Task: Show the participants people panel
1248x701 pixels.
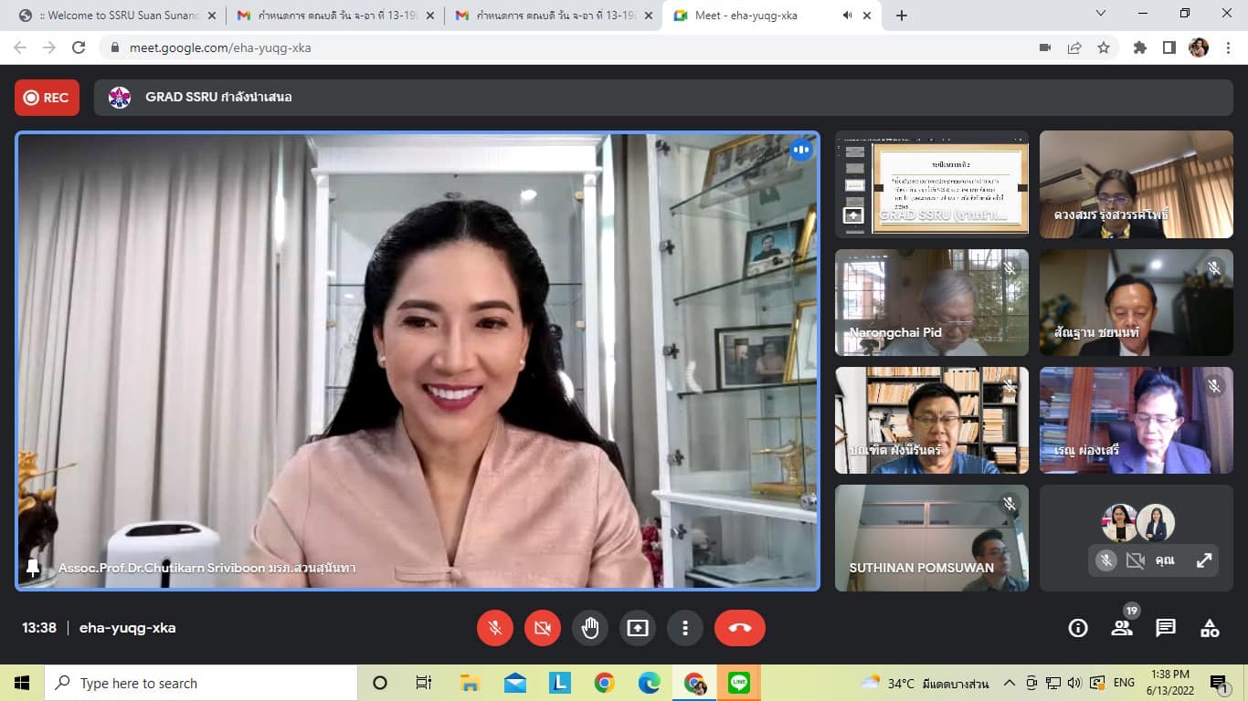Action: click(1122, 628)
